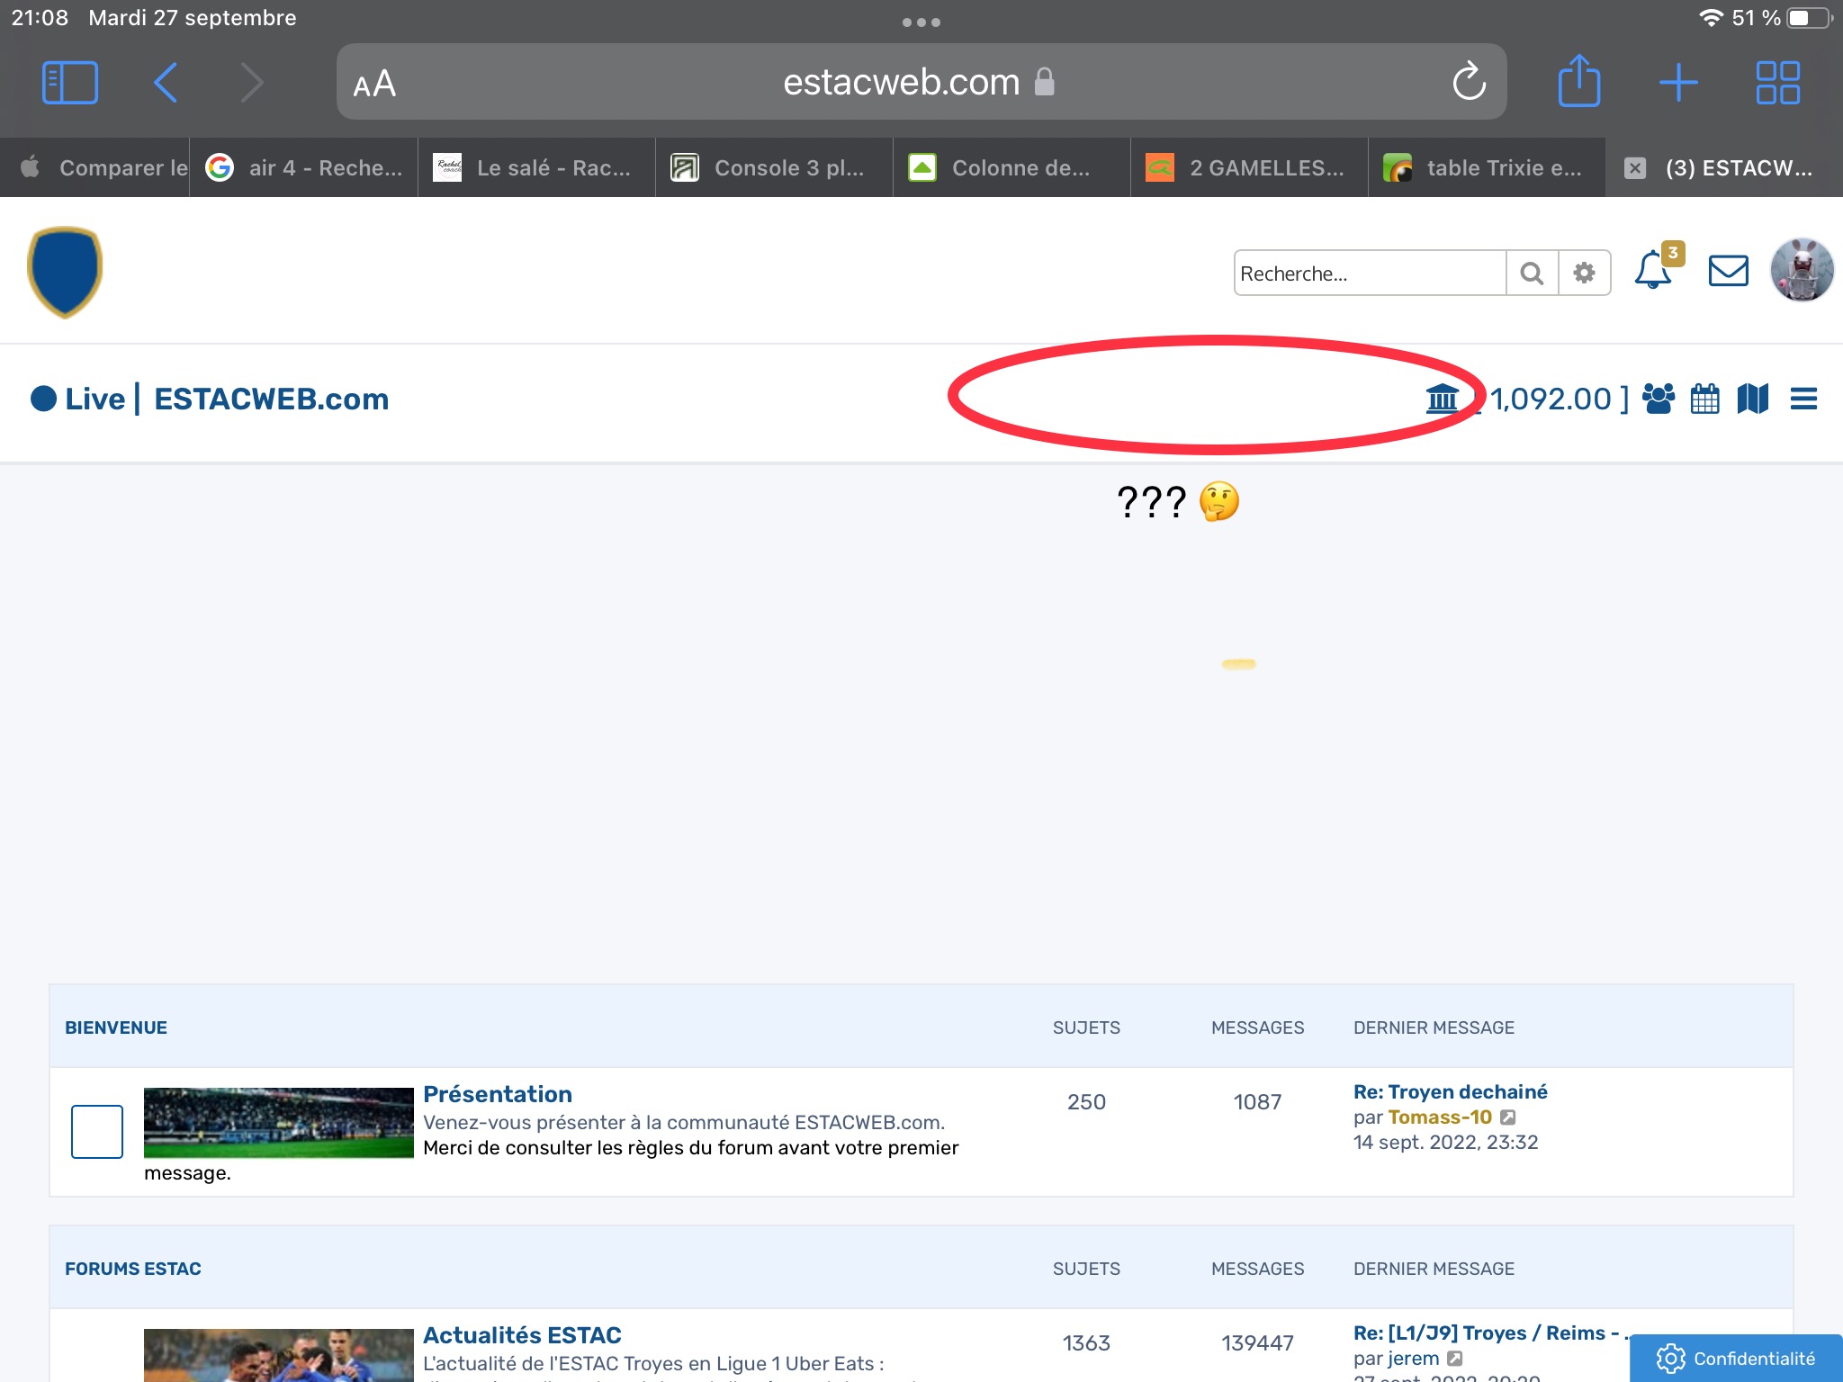Click the ESTAC shield logo
Image resolution: width=1843 pixels, height=1382 pixels.
click(65, 272)
